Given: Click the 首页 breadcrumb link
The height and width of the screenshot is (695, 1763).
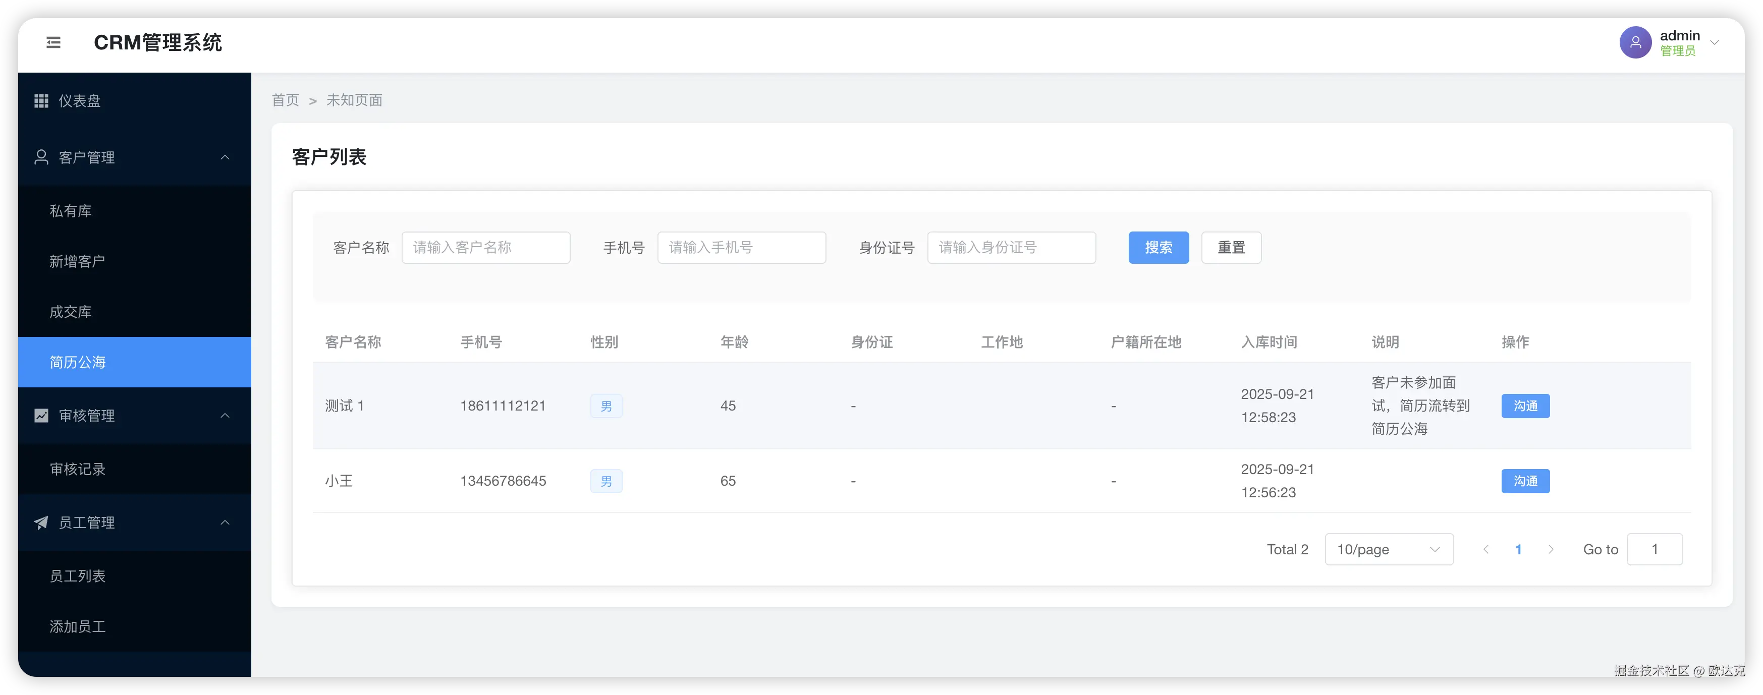Looking at the screenshot, I should (286, 100).
